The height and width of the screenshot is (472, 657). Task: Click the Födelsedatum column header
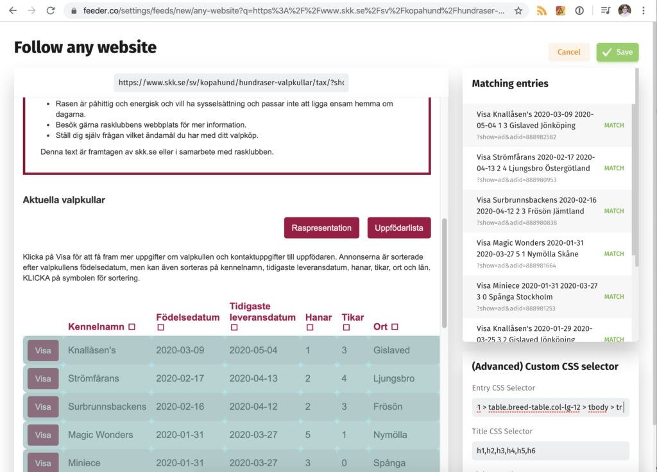point(188,317)
